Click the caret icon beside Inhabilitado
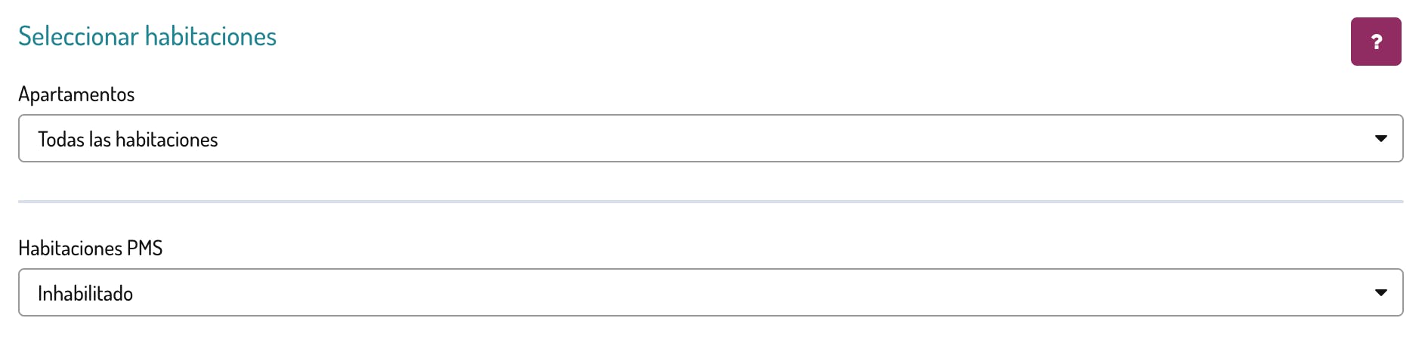The width and height of the screenshot is (1425, 349). point(1380,292)
